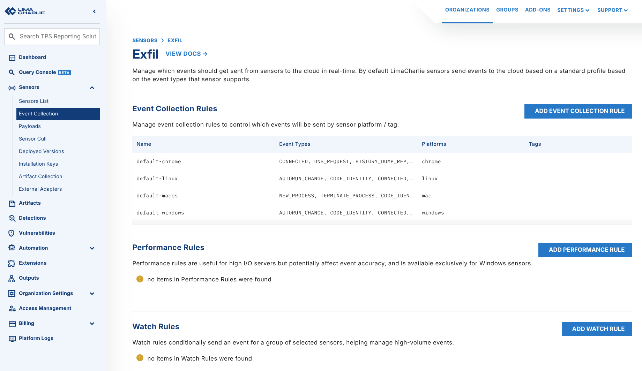This screenshot has height=371, width=642.
Task: Click the Detections icon in sidebar
Action: click(x=12, y=218)
